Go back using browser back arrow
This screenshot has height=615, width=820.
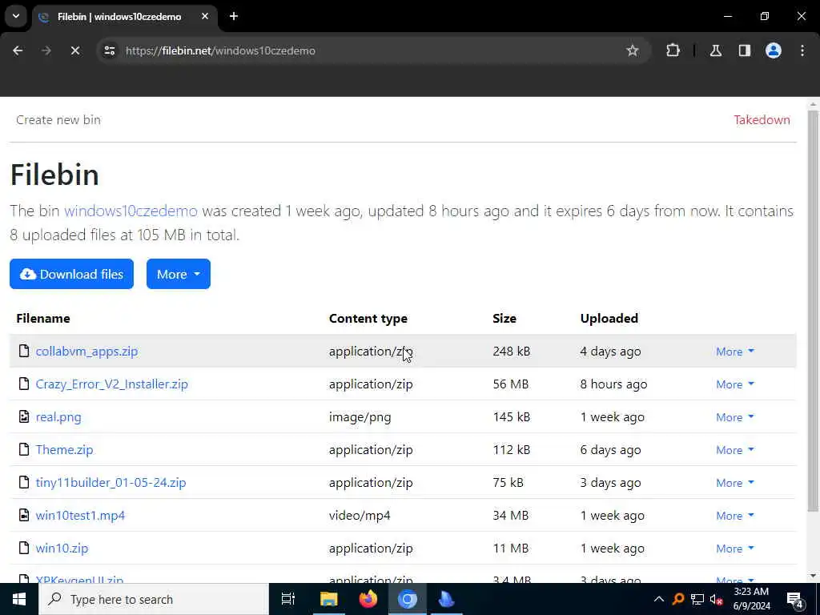[18, 50]
